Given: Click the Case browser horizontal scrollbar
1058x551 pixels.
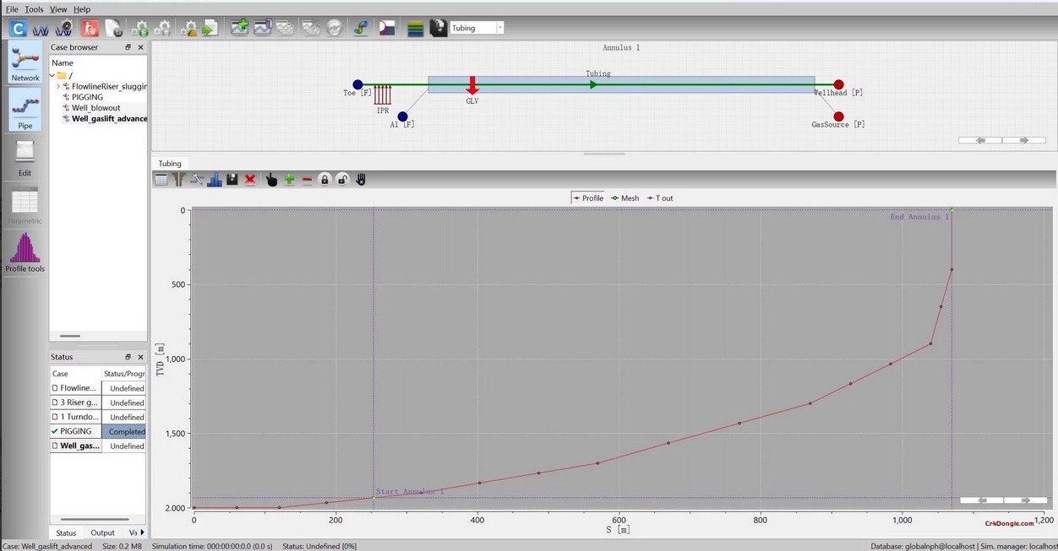Looking at the screenshot, I should [71, 336].
